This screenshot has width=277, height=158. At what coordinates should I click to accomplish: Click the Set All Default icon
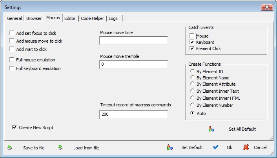[x=211, y=129]
